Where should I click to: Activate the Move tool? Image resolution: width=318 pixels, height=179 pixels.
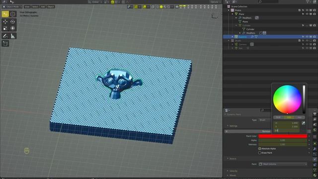point(5,21)
